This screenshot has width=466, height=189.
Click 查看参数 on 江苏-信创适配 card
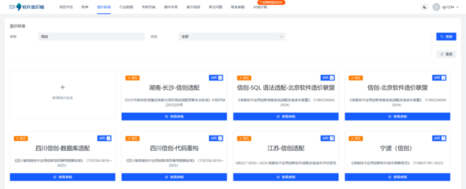pyautogui.click(x=286, y=177)
